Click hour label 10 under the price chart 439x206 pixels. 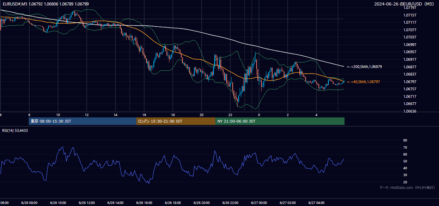point(58,115)
